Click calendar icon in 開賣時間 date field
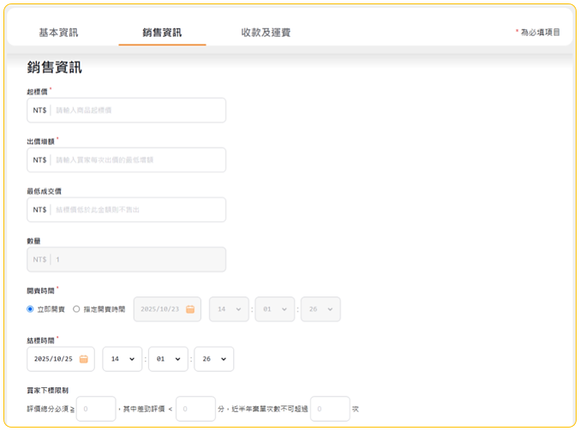 coord(190,309)
